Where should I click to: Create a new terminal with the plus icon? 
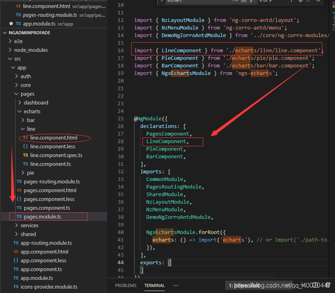[x=302, y=285]
